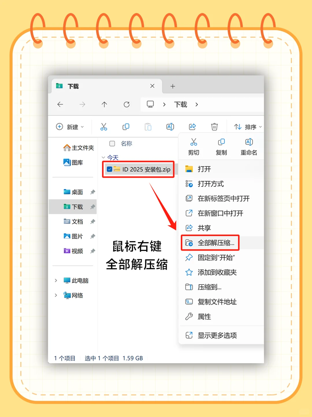
Task: Click the Delete trash icon in the toolbar
Action: click(214, 127)
